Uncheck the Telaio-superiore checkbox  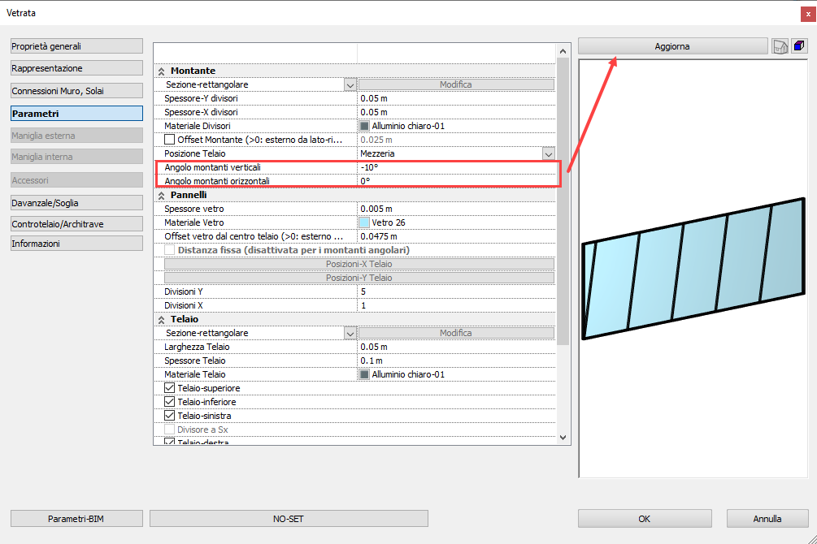pyautogui.click(x=169, y=388)
